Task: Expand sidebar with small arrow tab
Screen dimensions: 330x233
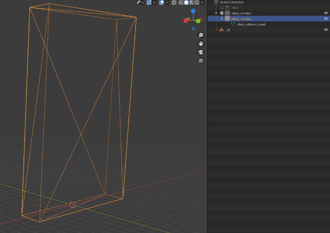Action: 206,12
